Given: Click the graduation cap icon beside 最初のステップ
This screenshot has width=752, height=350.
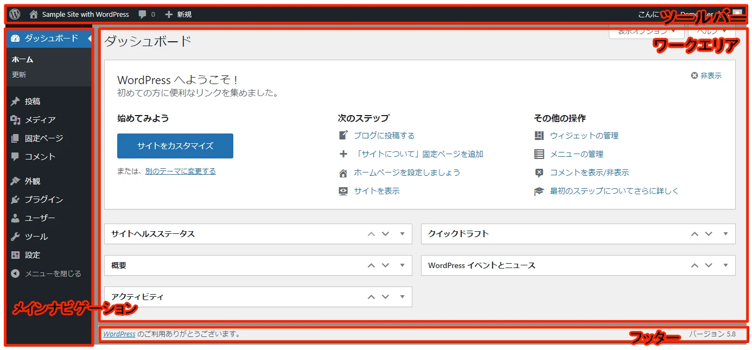Looking at the screenshot, I should pyautogui.click(x=539, y=191).
